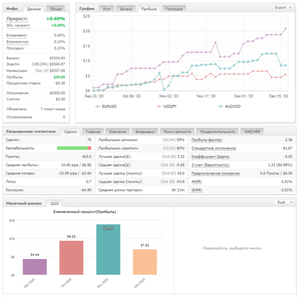Click the Z-счет (Вероятность) label
The height and width of the screenshot is (297, 299).
pyautogui.click(x=210, y=165)
